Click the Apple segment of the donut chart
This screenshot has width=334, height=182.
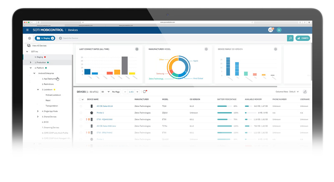[186, 64]
